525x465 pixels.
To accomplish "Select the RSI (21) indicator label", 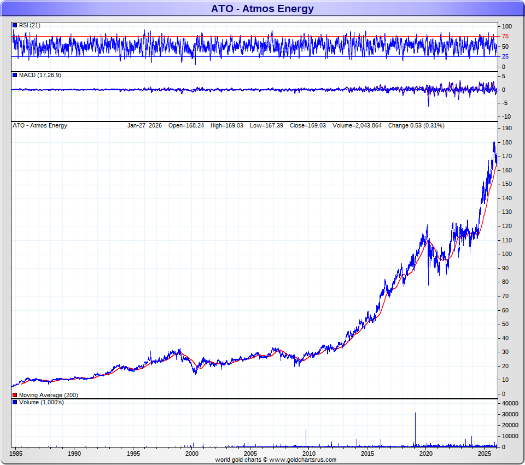I will pyautogui.click(x=30, y=26).
